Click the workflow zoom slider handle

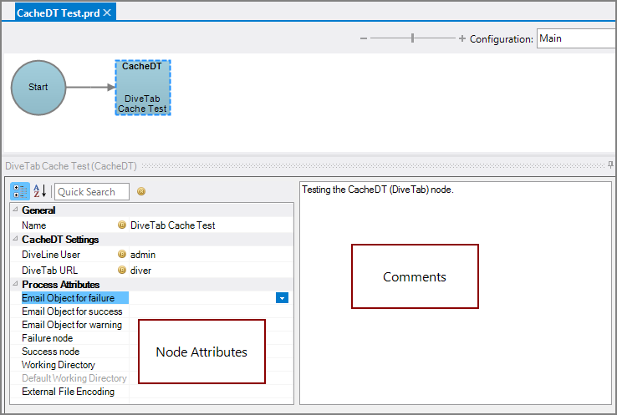pyautogui.click(x=412, y=38)
